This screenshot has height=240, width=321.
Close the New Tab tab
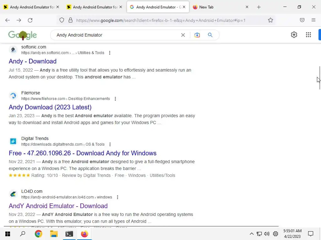[x=247, y=7]
